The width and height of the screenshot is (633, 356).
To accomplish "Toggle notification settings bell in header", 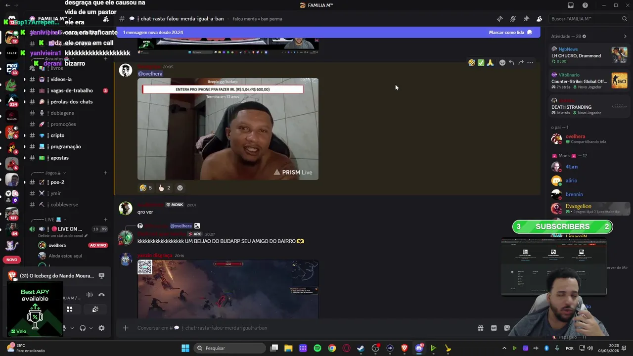I will 513,19.
